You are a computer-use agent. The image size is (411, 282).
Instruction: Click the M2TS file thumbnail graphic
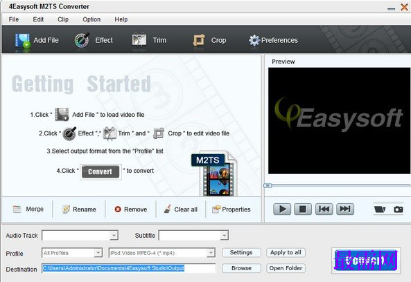tap(215, 173)
